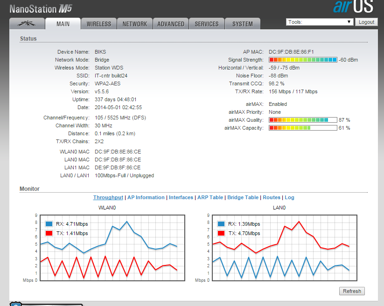Select the Horizontal / Vertical value -59 / -75 dBm
The image size is (384, 306).
(284, 68)
